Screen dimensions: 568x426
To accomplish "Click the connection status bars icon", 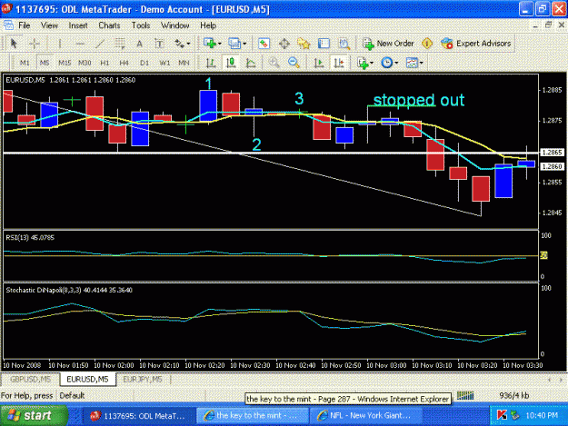I will [x=465, y=396].
